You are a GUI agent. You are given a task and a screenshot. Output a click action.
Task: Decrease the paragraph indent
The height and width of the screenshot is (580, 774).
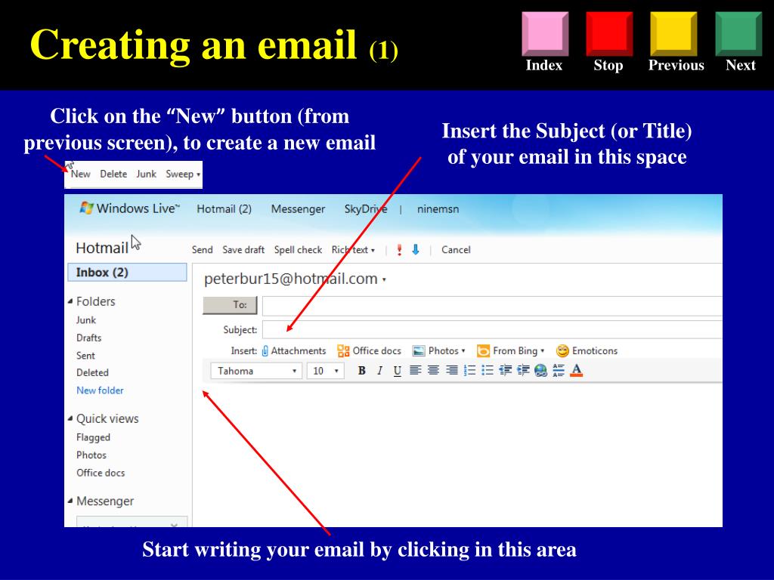pyautogui.click(x=505, y=370)
